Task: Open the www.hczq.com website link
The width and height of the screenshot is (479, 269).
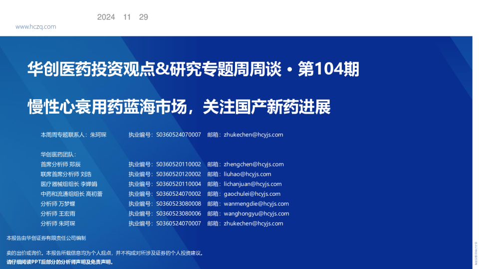Action: coord(35,27)
